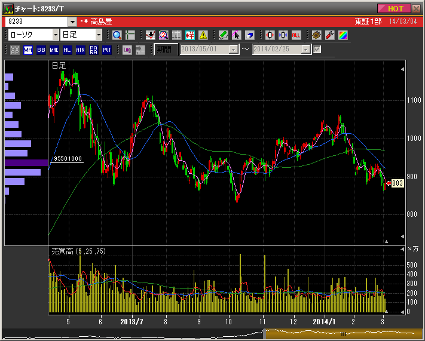Toggle the MA moving average indicator
425x341 pixels.
[x=28, y=50]
